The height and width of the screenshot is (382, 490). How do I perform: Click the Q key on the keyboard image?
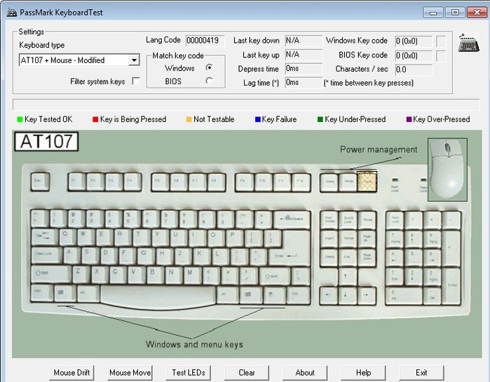click(67, 238)
